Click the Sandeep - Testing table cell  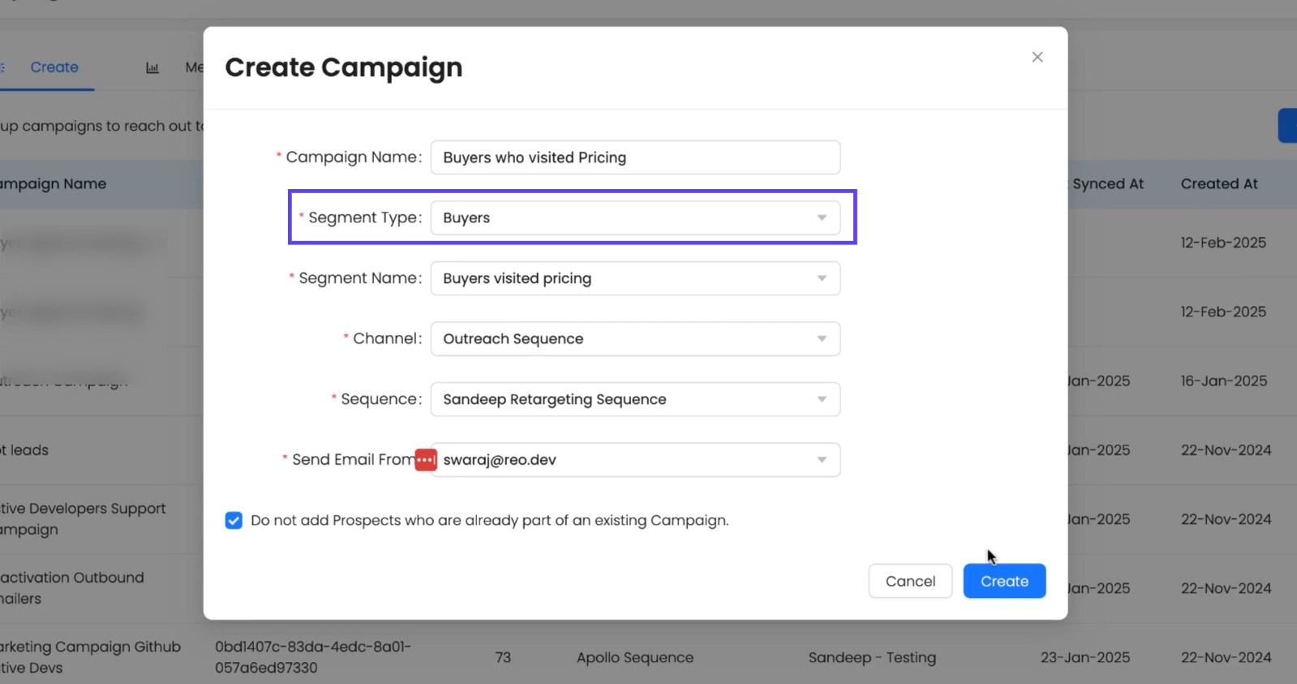pyautogui.click(x=872, y=657)
